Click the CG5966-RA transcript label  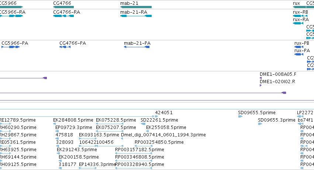pyautogui.click(x=13, y=12)
